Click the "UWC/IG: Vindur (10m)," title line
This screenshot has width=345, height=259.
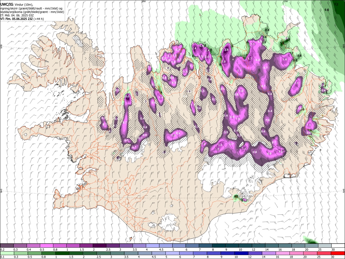click(17, 4)
